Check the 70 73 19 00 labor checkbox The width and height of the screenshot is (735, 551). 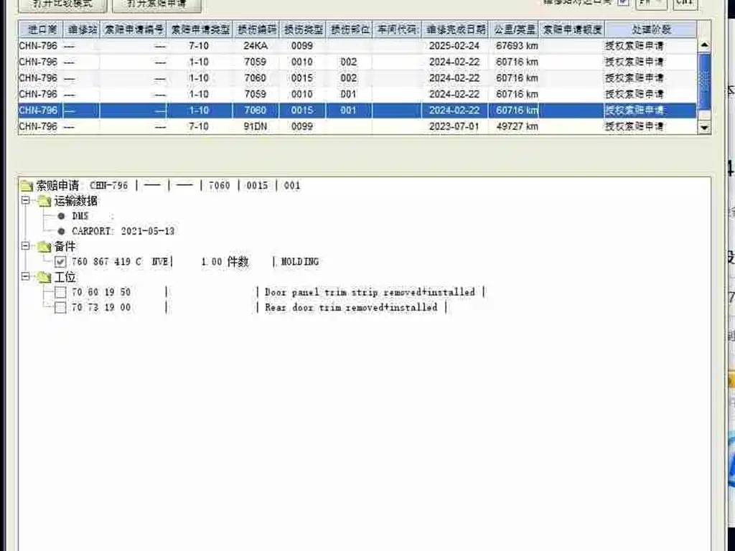point(60,308)
